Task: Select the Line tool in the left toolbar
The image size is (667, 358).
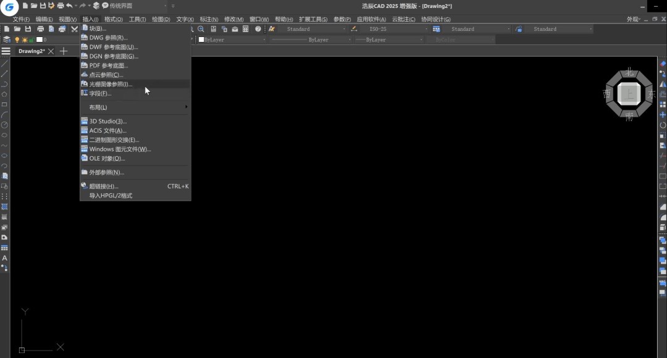Action: (4, 64)
